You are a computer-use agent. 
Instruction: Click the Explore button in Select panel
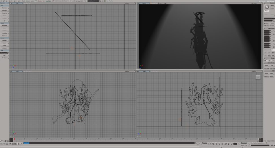coord(266,23)
